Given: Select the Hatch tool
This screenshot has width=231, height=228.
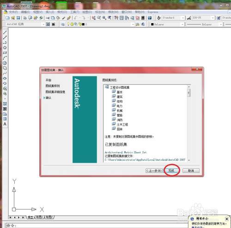Looking at the screenshot, I should pyautogui.click(x=5, y=104).
